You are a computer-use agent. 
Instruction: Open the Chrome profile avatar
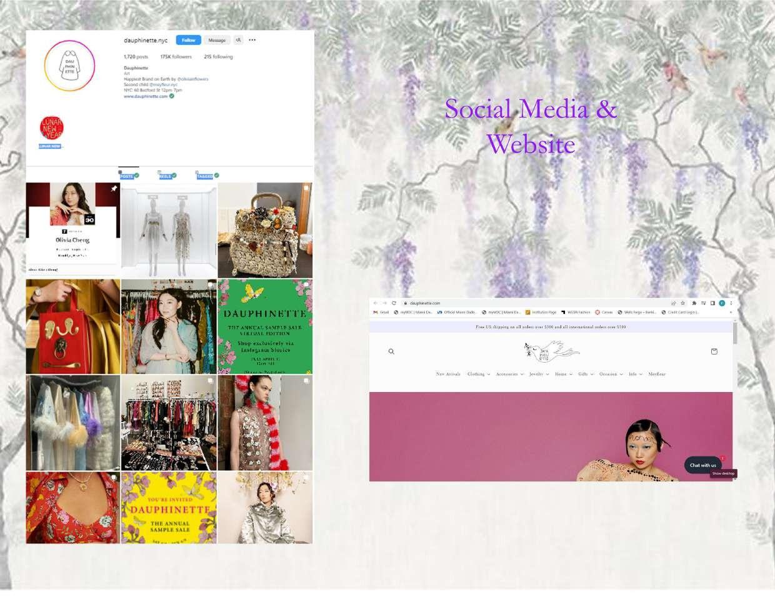(x=722, y=303)
